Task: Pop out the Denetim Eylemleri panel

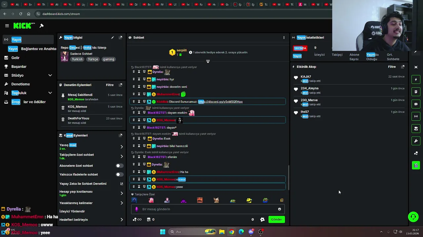Action: [120, 85]
